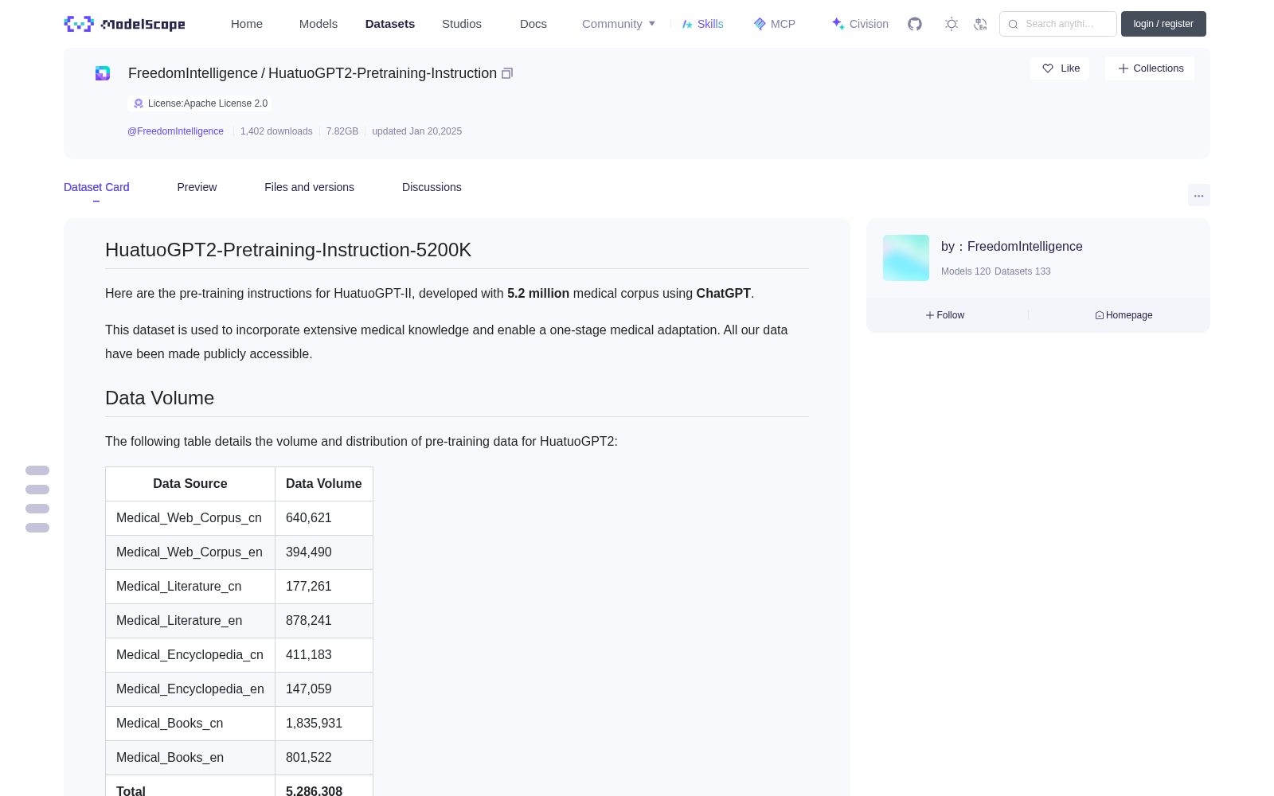The height and width of the screenshot is (796, 1274).
Task: Click the heart Like button
Action: tap(1060, 68)
